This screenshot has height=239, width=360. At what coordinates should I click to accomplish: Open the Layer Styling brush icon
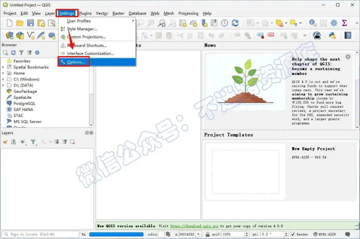point(5,142)
